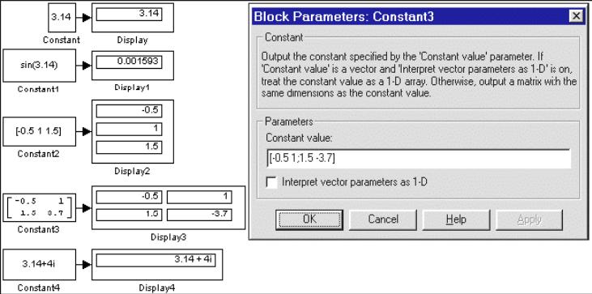This screenshot has width=592, height=294.
Task: Click the Constant value input field
Action: (x=419, y=159)
